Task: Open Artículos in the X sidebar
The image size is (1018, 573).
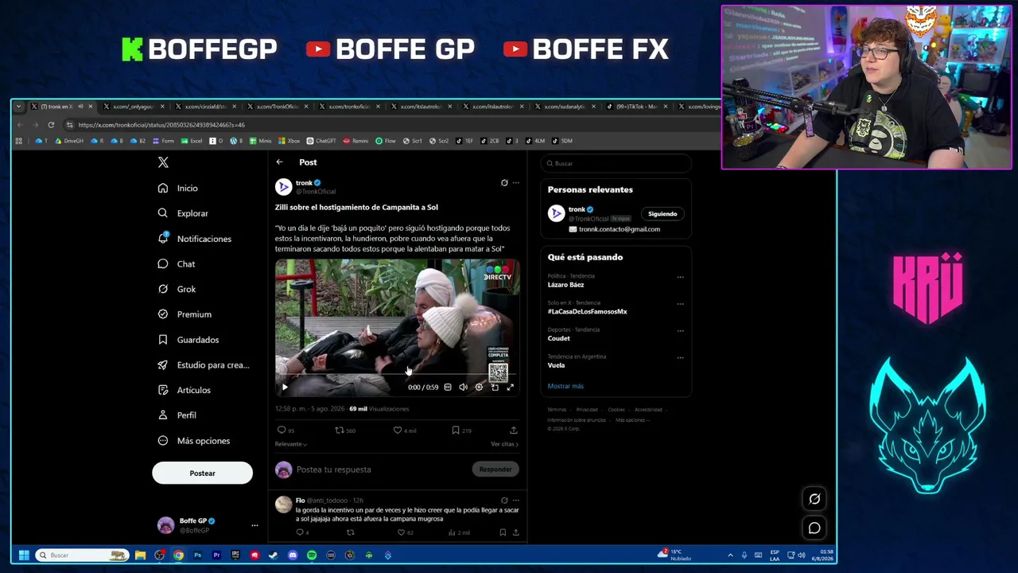Action: click(x=184, y=390)
